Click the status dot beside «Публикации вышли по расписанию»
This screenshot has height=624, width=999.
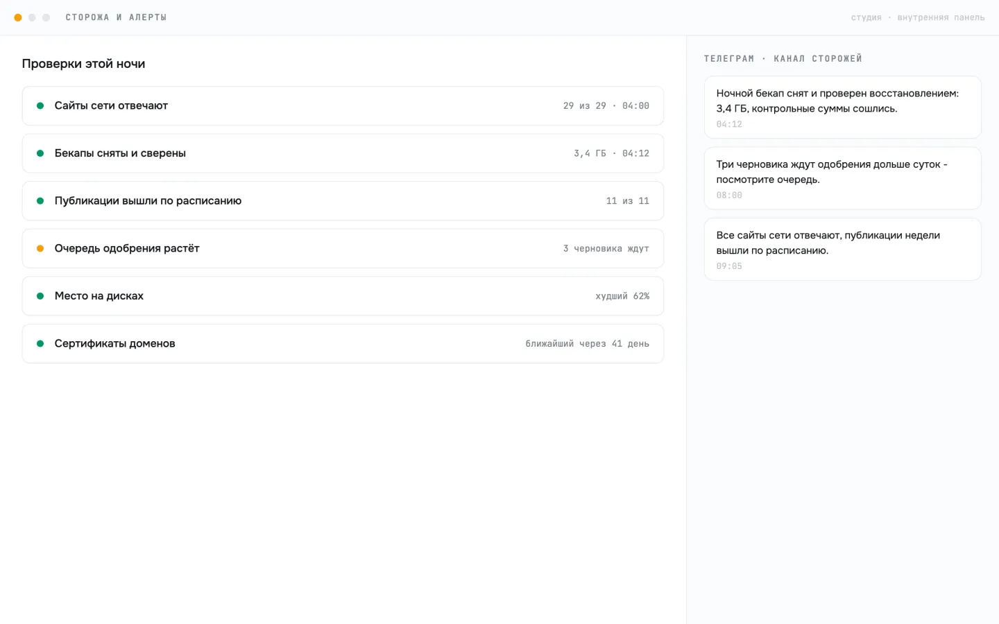(x=40, y=201)
